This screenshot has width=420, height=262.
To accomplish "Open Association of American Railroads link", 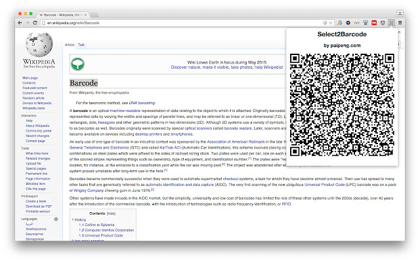I will 236,142.
